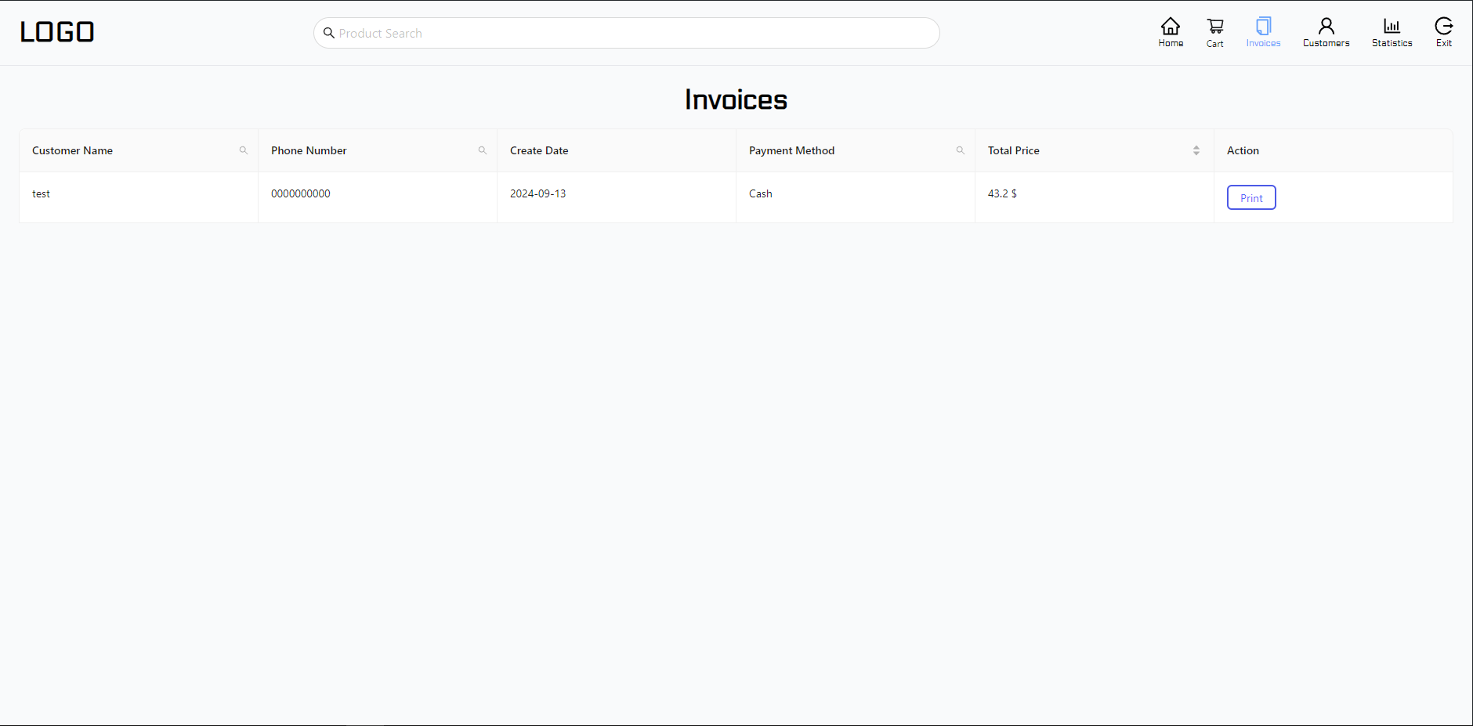Viewport: 1473px width, 726px height.
Task: Click the phone number 0000000000 cell
Action: pos(301,194)
